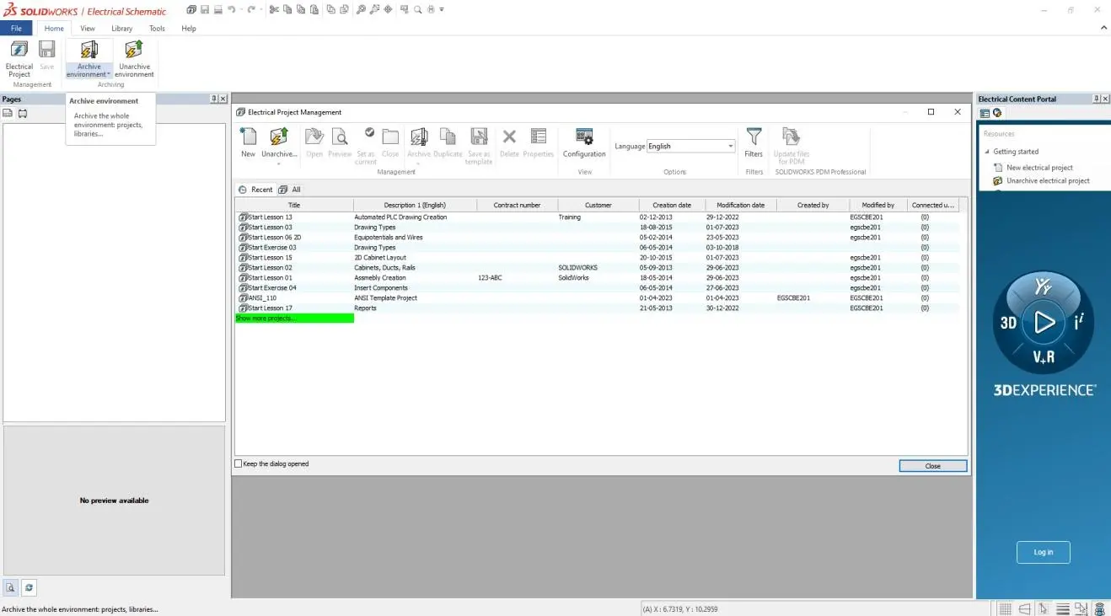Create a new project with the New icon
The height and width of the screenshot is (616, 1111).
coord(247,143)
